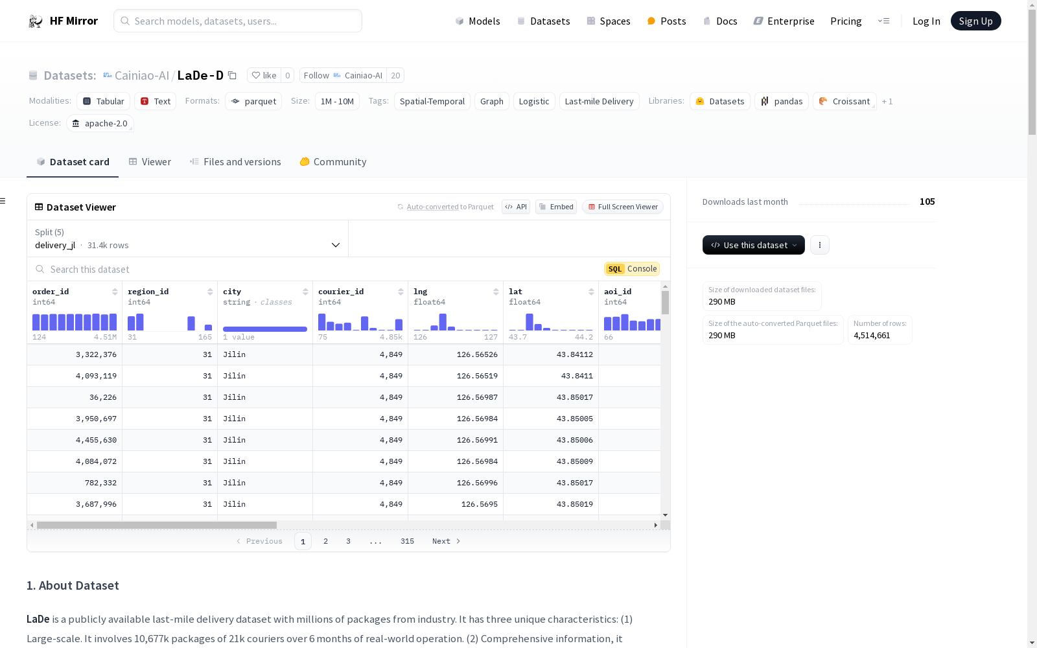Expand the Split delivery_jl dropdown
Screen dimensions: 1037x648
tap(187, 238)
